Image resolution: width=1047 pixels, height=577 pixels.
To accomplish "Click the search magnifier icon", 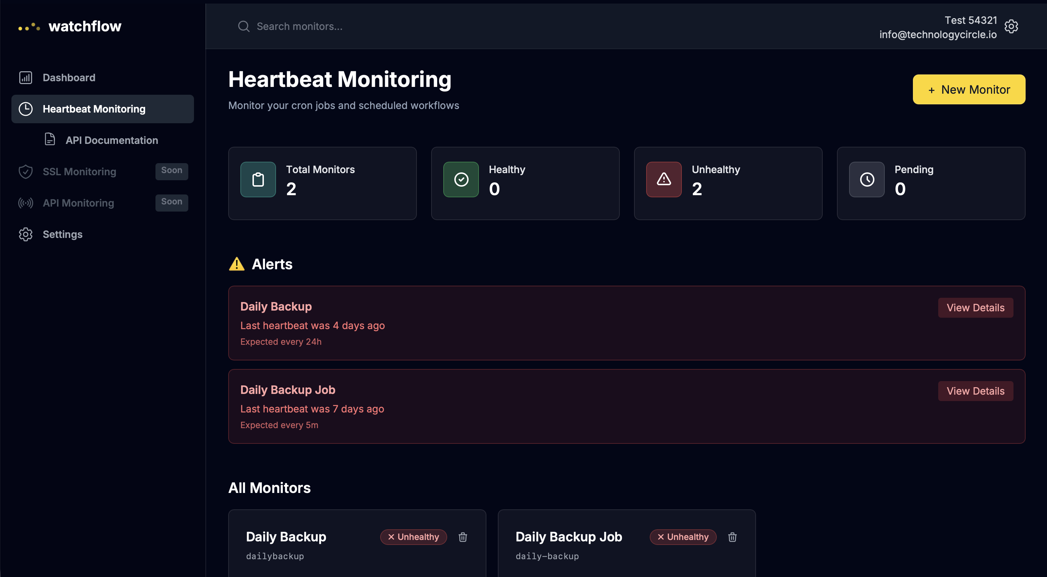I will coord(244,26).
